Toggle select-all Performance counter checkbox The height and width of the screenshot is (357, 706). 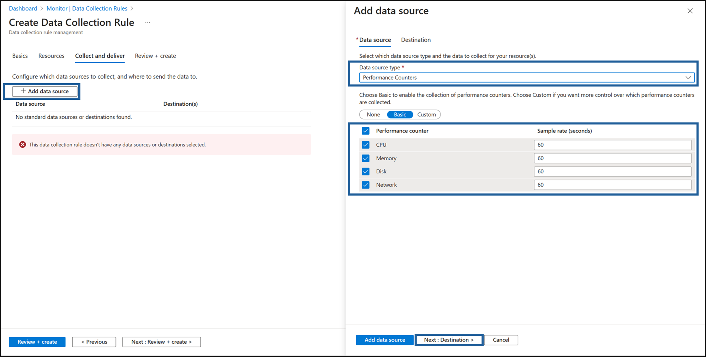(x=366, y=131)
